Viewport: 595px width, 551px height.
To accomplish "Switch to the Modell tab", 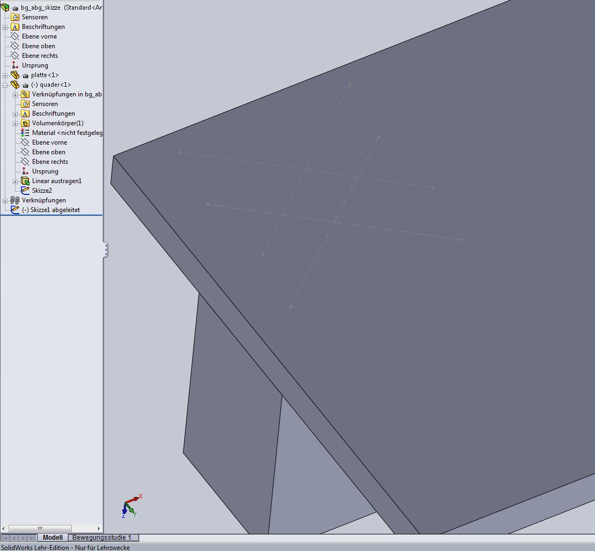I will [53, 537].
